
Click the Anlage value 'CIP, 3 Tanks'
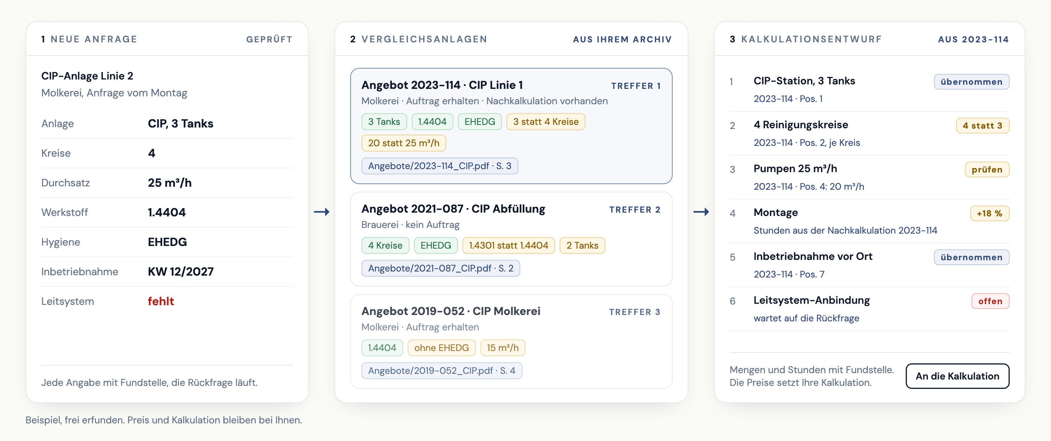coord(180,123)
